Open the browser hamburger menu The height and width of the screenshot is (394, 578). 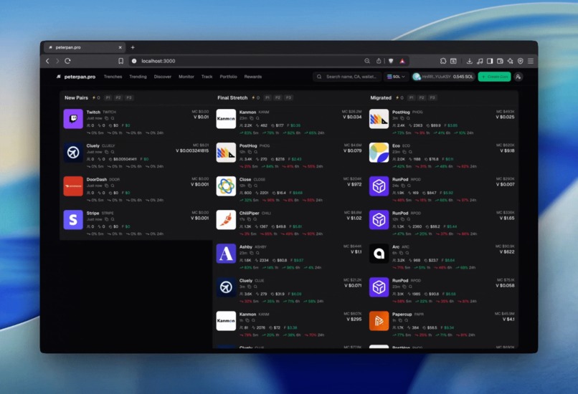pyautogui.click(x=531, y=61)
